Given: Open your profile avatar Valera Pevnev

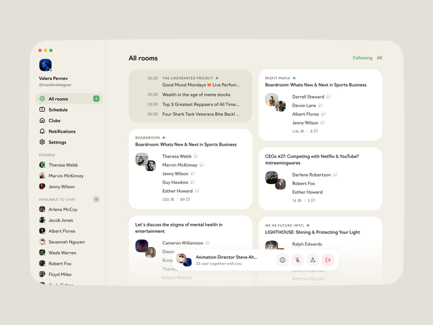Looking at the screenshot, I should tap(45, 64).
